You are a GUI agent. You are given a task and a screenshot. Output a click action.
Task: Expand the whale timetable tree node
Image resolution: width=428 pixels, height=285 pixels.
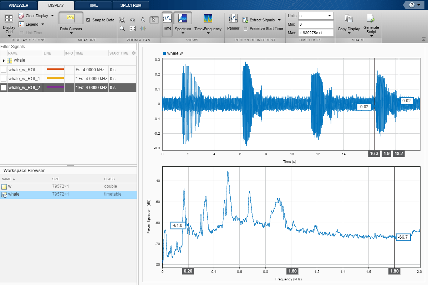(x=4, y=61)
